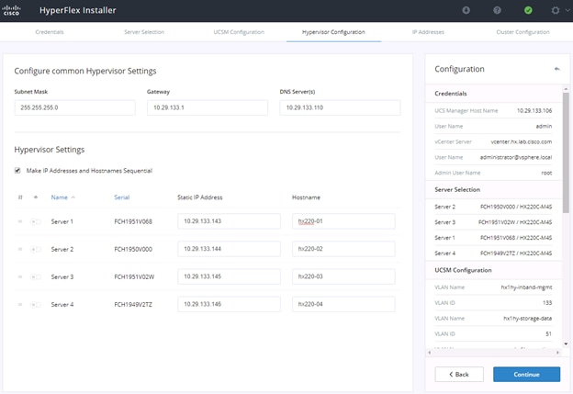Click the HyperFlex Installer title
Viewport: 573px width, 394px height.
pos(77,10)
